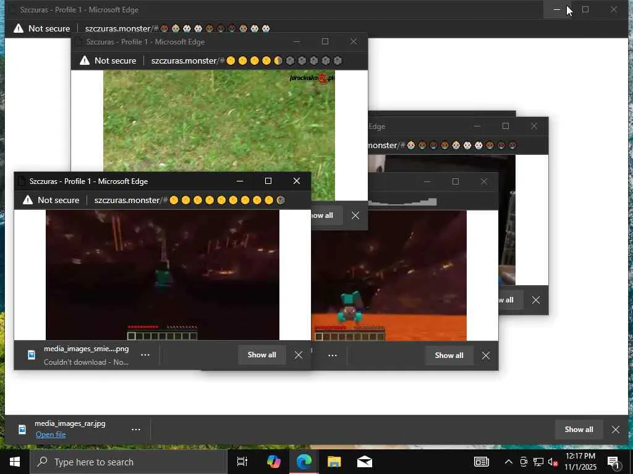This screenshot has height=474, width=633.
Task: Click the face emoji URL in the back main window
Action: pyautogui.click(x=177, y=28)
